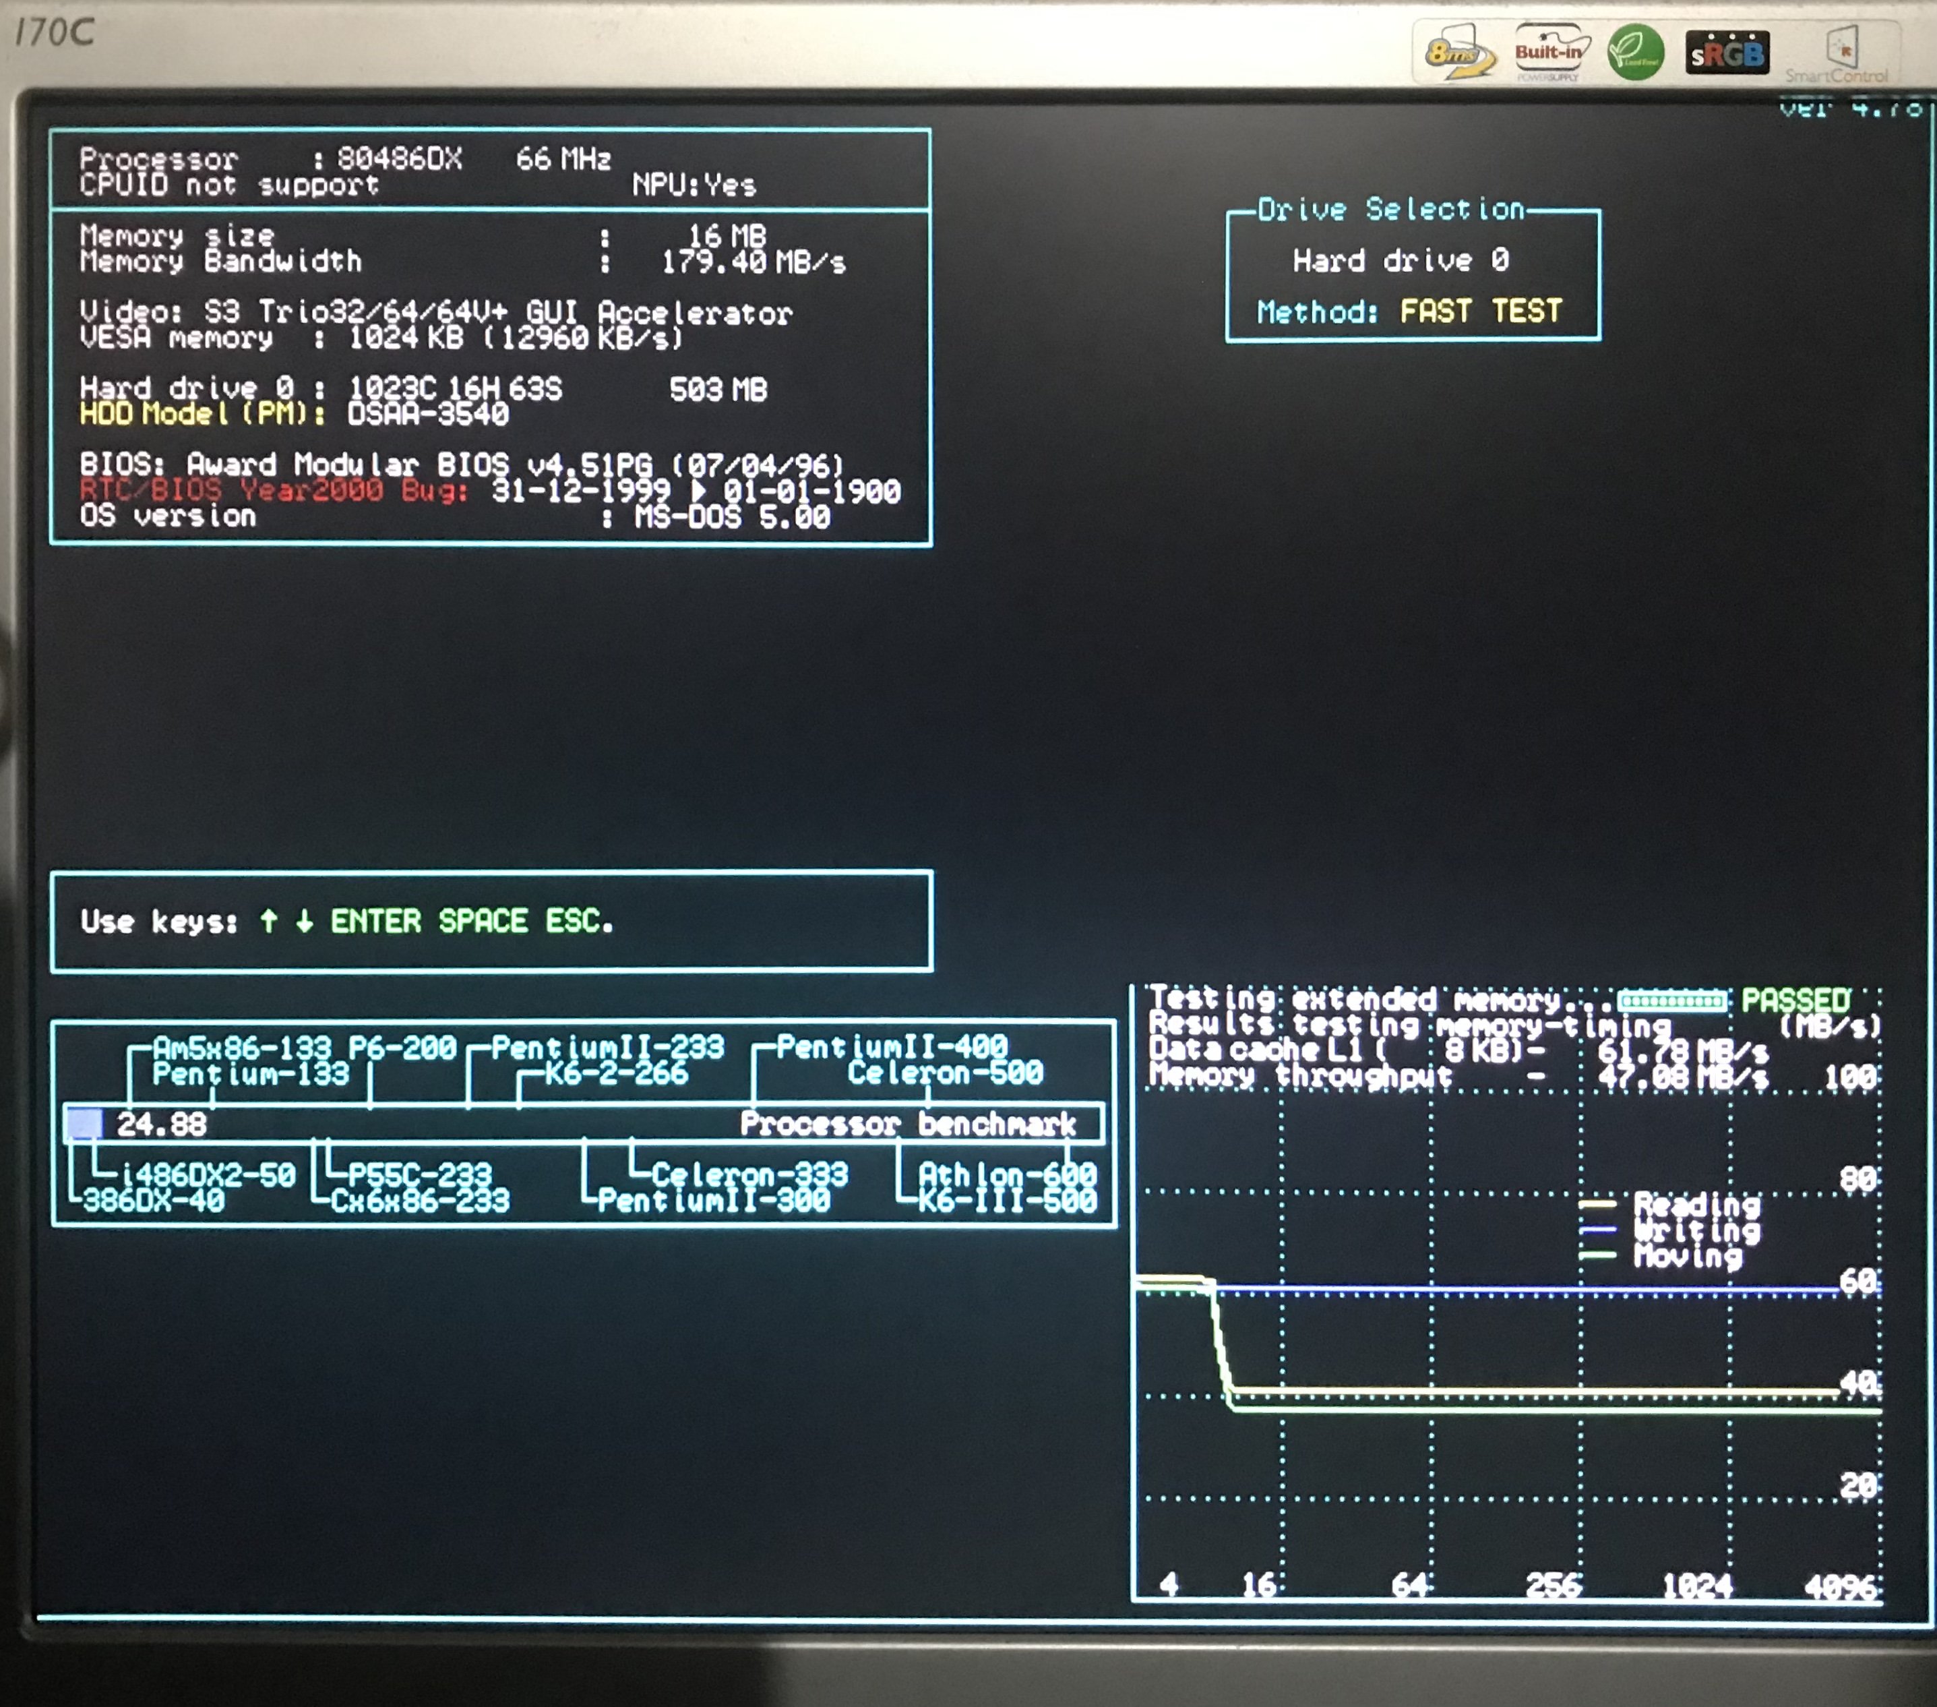Click the green ENTER key label
The width and height of the screenshot is (1937, 1707).
[375, 920]
